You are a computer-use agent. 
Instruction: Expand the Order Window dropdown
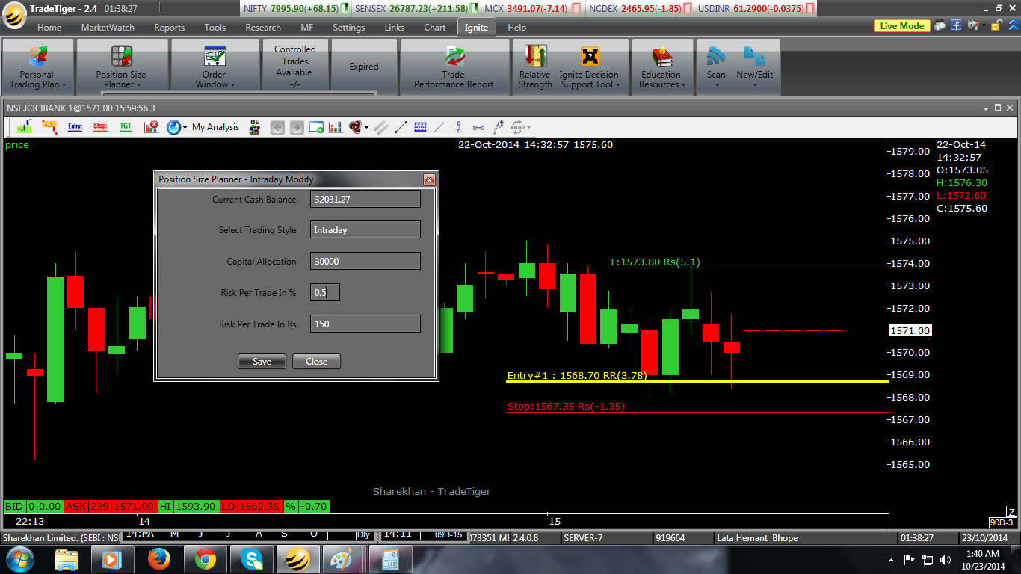tap(214, 67)
